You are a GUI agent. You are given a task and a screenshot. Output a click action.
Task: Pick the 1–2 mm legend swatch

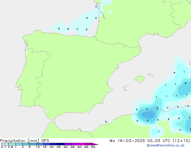click(x=19, y=144)
